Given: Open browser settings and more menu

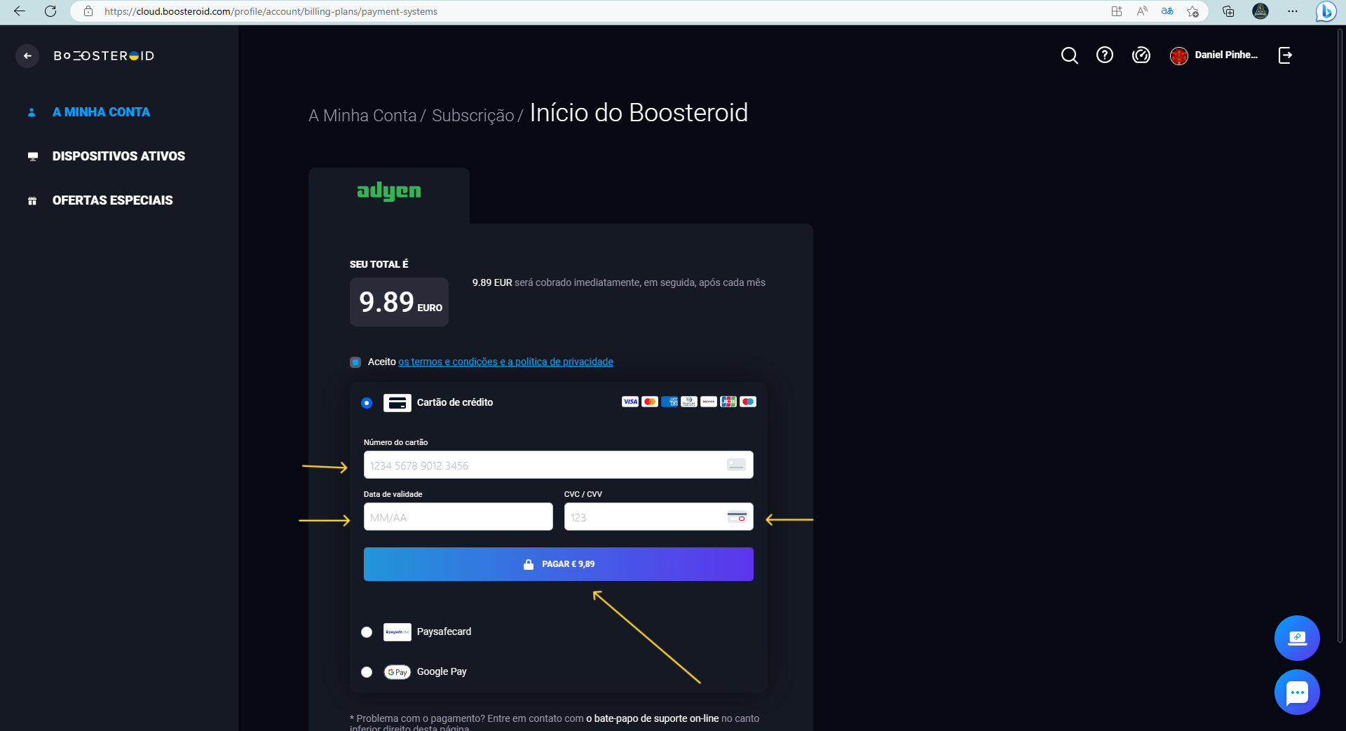Looking at the screenshot, I should pyautogui.click(x=1293, y=11).
